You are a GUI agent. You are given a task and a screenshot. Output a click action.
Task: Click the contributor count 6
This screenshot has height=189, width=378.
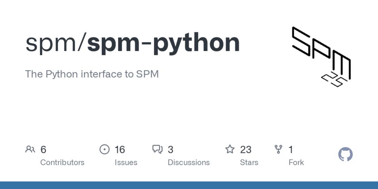click(43, 150)
